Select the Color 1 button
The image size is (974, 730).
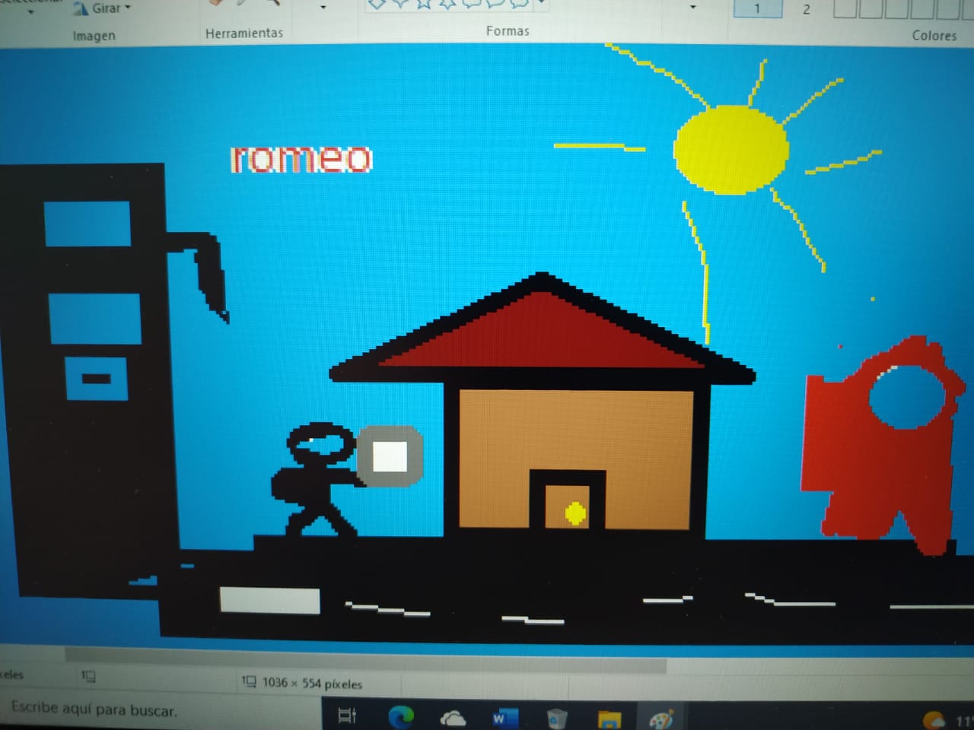(x=757, y=8)
